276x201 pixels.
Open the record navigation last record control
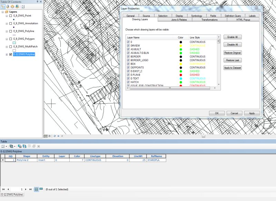tap(30, 189)
